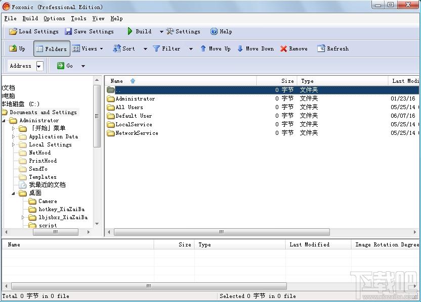Open the Options menu
Screen dimensions: 421x302
[54, 19]
